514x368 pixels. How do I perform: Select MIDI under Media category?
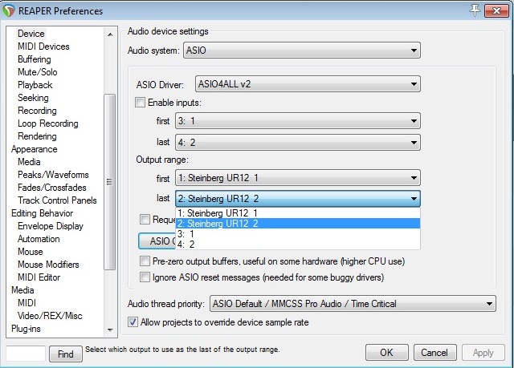[27, 303]
